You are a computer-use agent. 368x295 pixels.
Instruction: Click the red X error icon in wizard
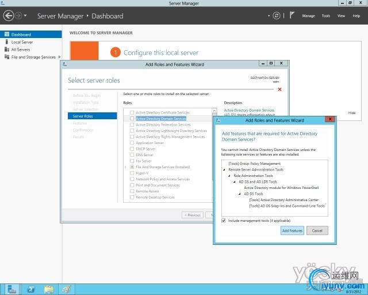(279, 89)
